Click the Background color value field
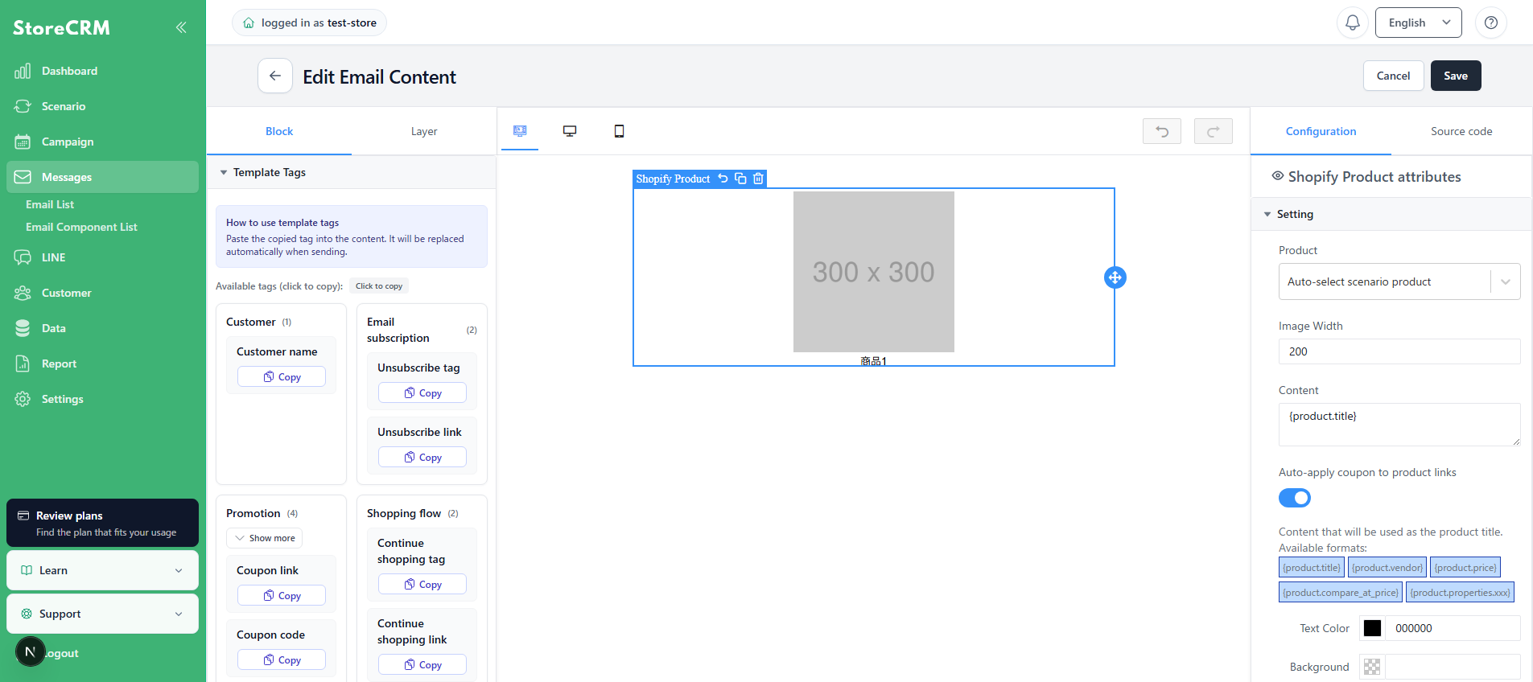The image size is (1533, 682). pyautogui.click(x=1453, y=667)
